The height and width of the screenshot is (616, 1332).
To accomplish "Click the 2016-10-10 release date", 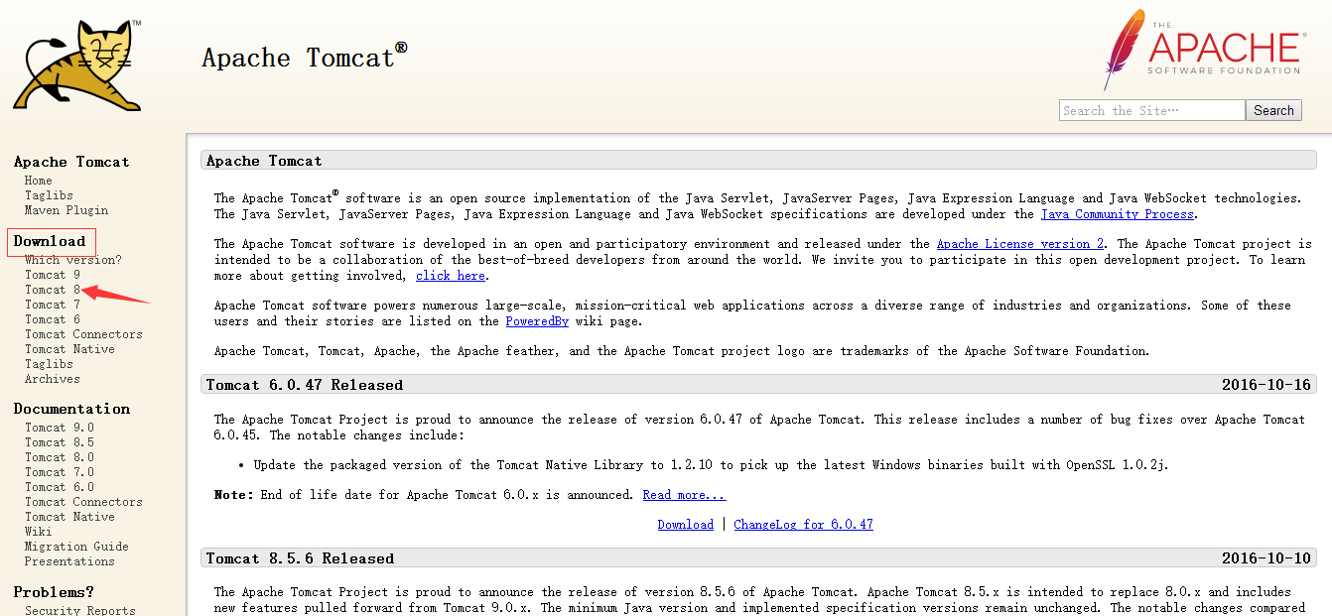I will pyautogui.click(x=1266, y=558).
